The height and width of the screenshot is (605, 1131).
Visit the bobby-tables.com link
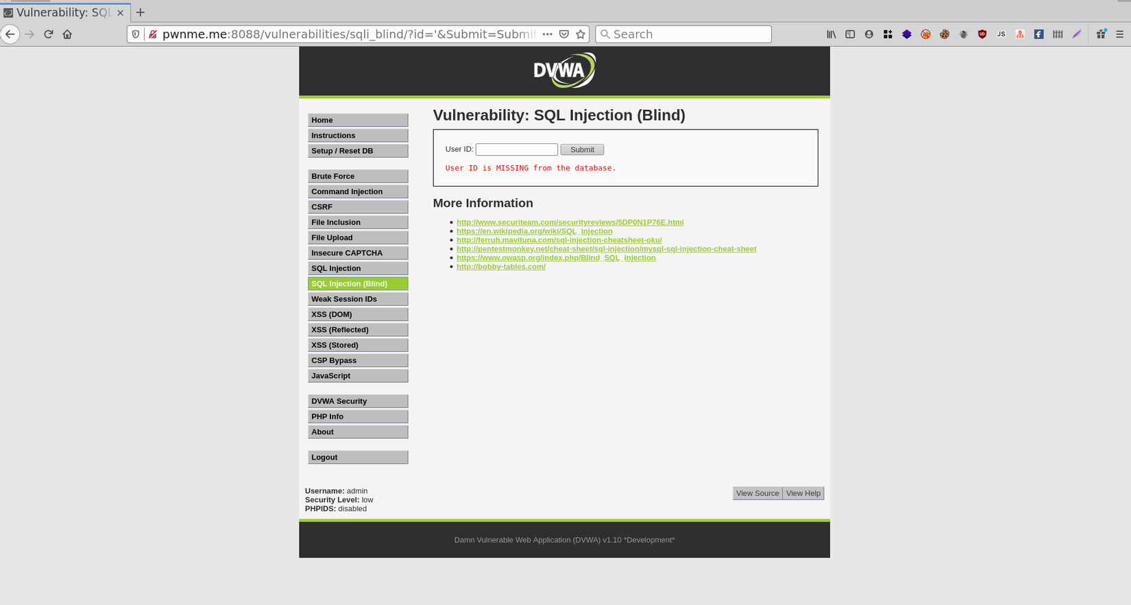(x=501, y=267)
